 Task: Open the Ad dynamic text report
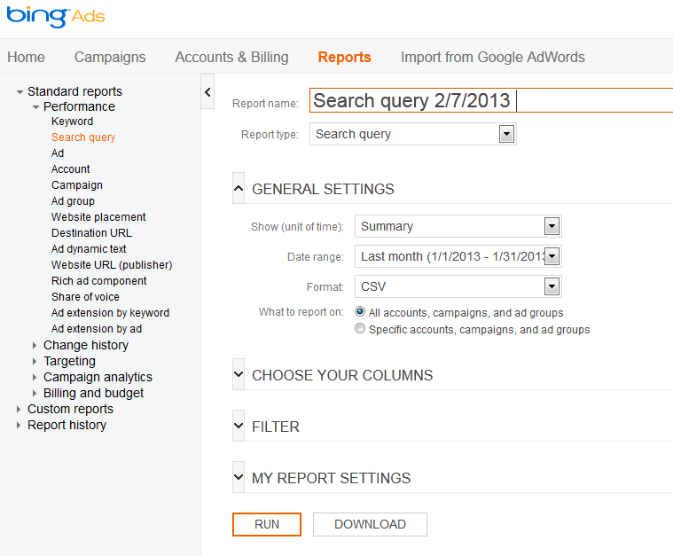[x=89, y=248]
